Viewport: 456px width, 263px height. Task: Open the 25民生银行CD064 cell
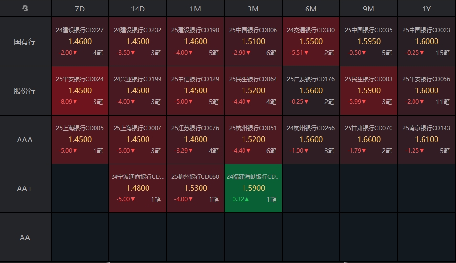[253, 90]
